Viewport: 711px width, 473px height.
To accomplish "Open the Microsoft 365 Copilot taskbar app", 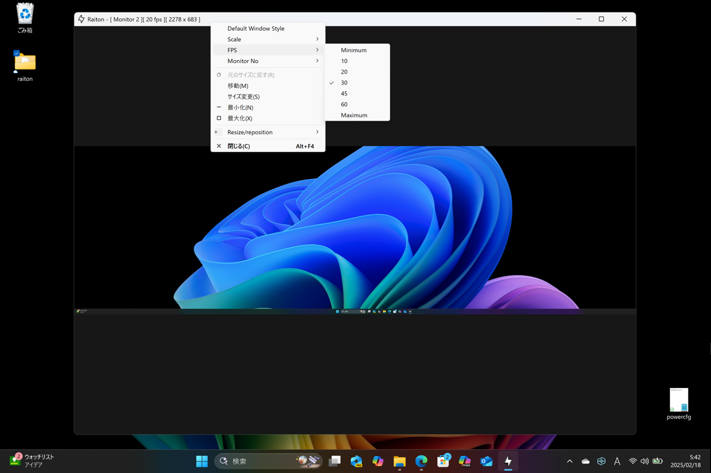I will click(465, 461).
